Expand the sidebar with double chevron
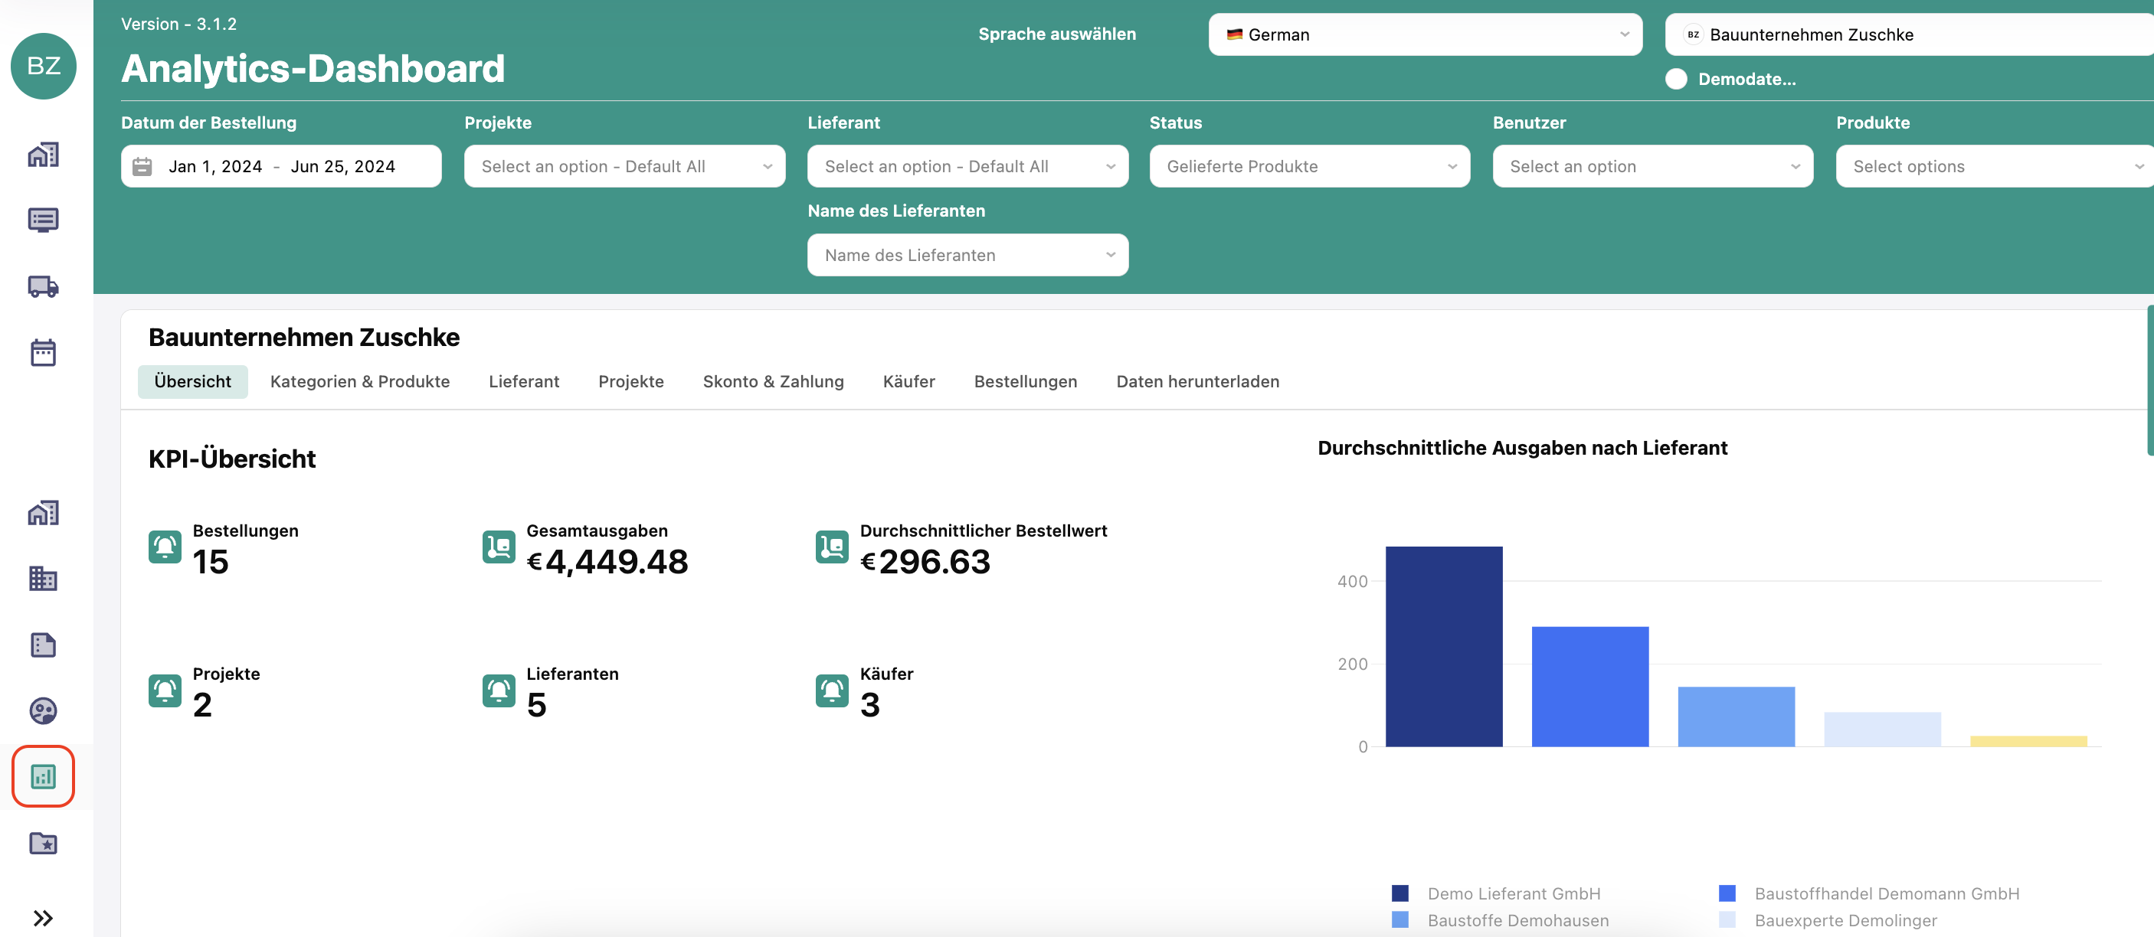2154x937 pixels. point(44,918)
